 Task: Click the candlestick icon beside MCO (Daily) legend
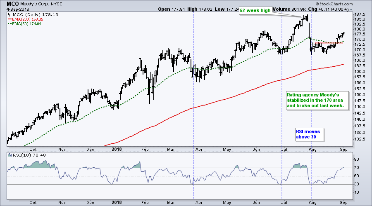[10, 15]
